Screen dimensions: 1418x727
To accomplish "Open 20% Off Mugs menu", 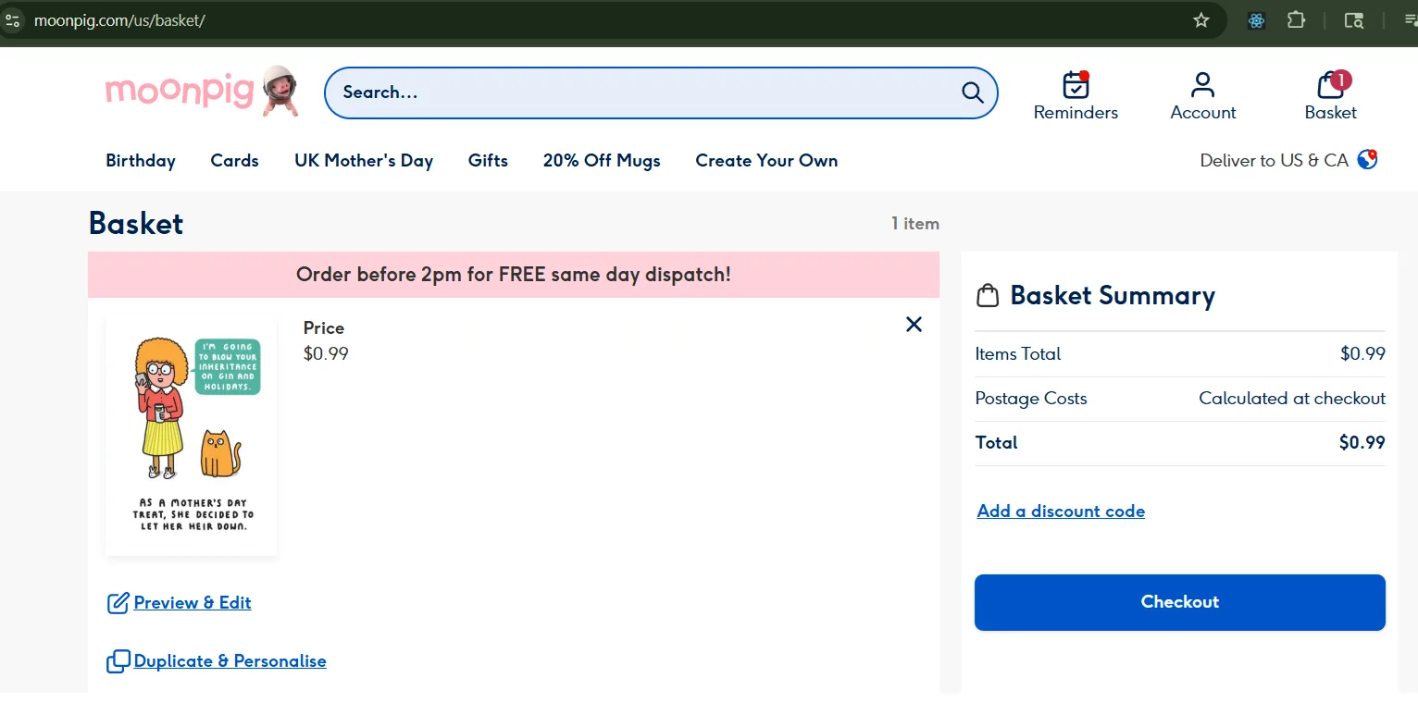I will (602, 160).
